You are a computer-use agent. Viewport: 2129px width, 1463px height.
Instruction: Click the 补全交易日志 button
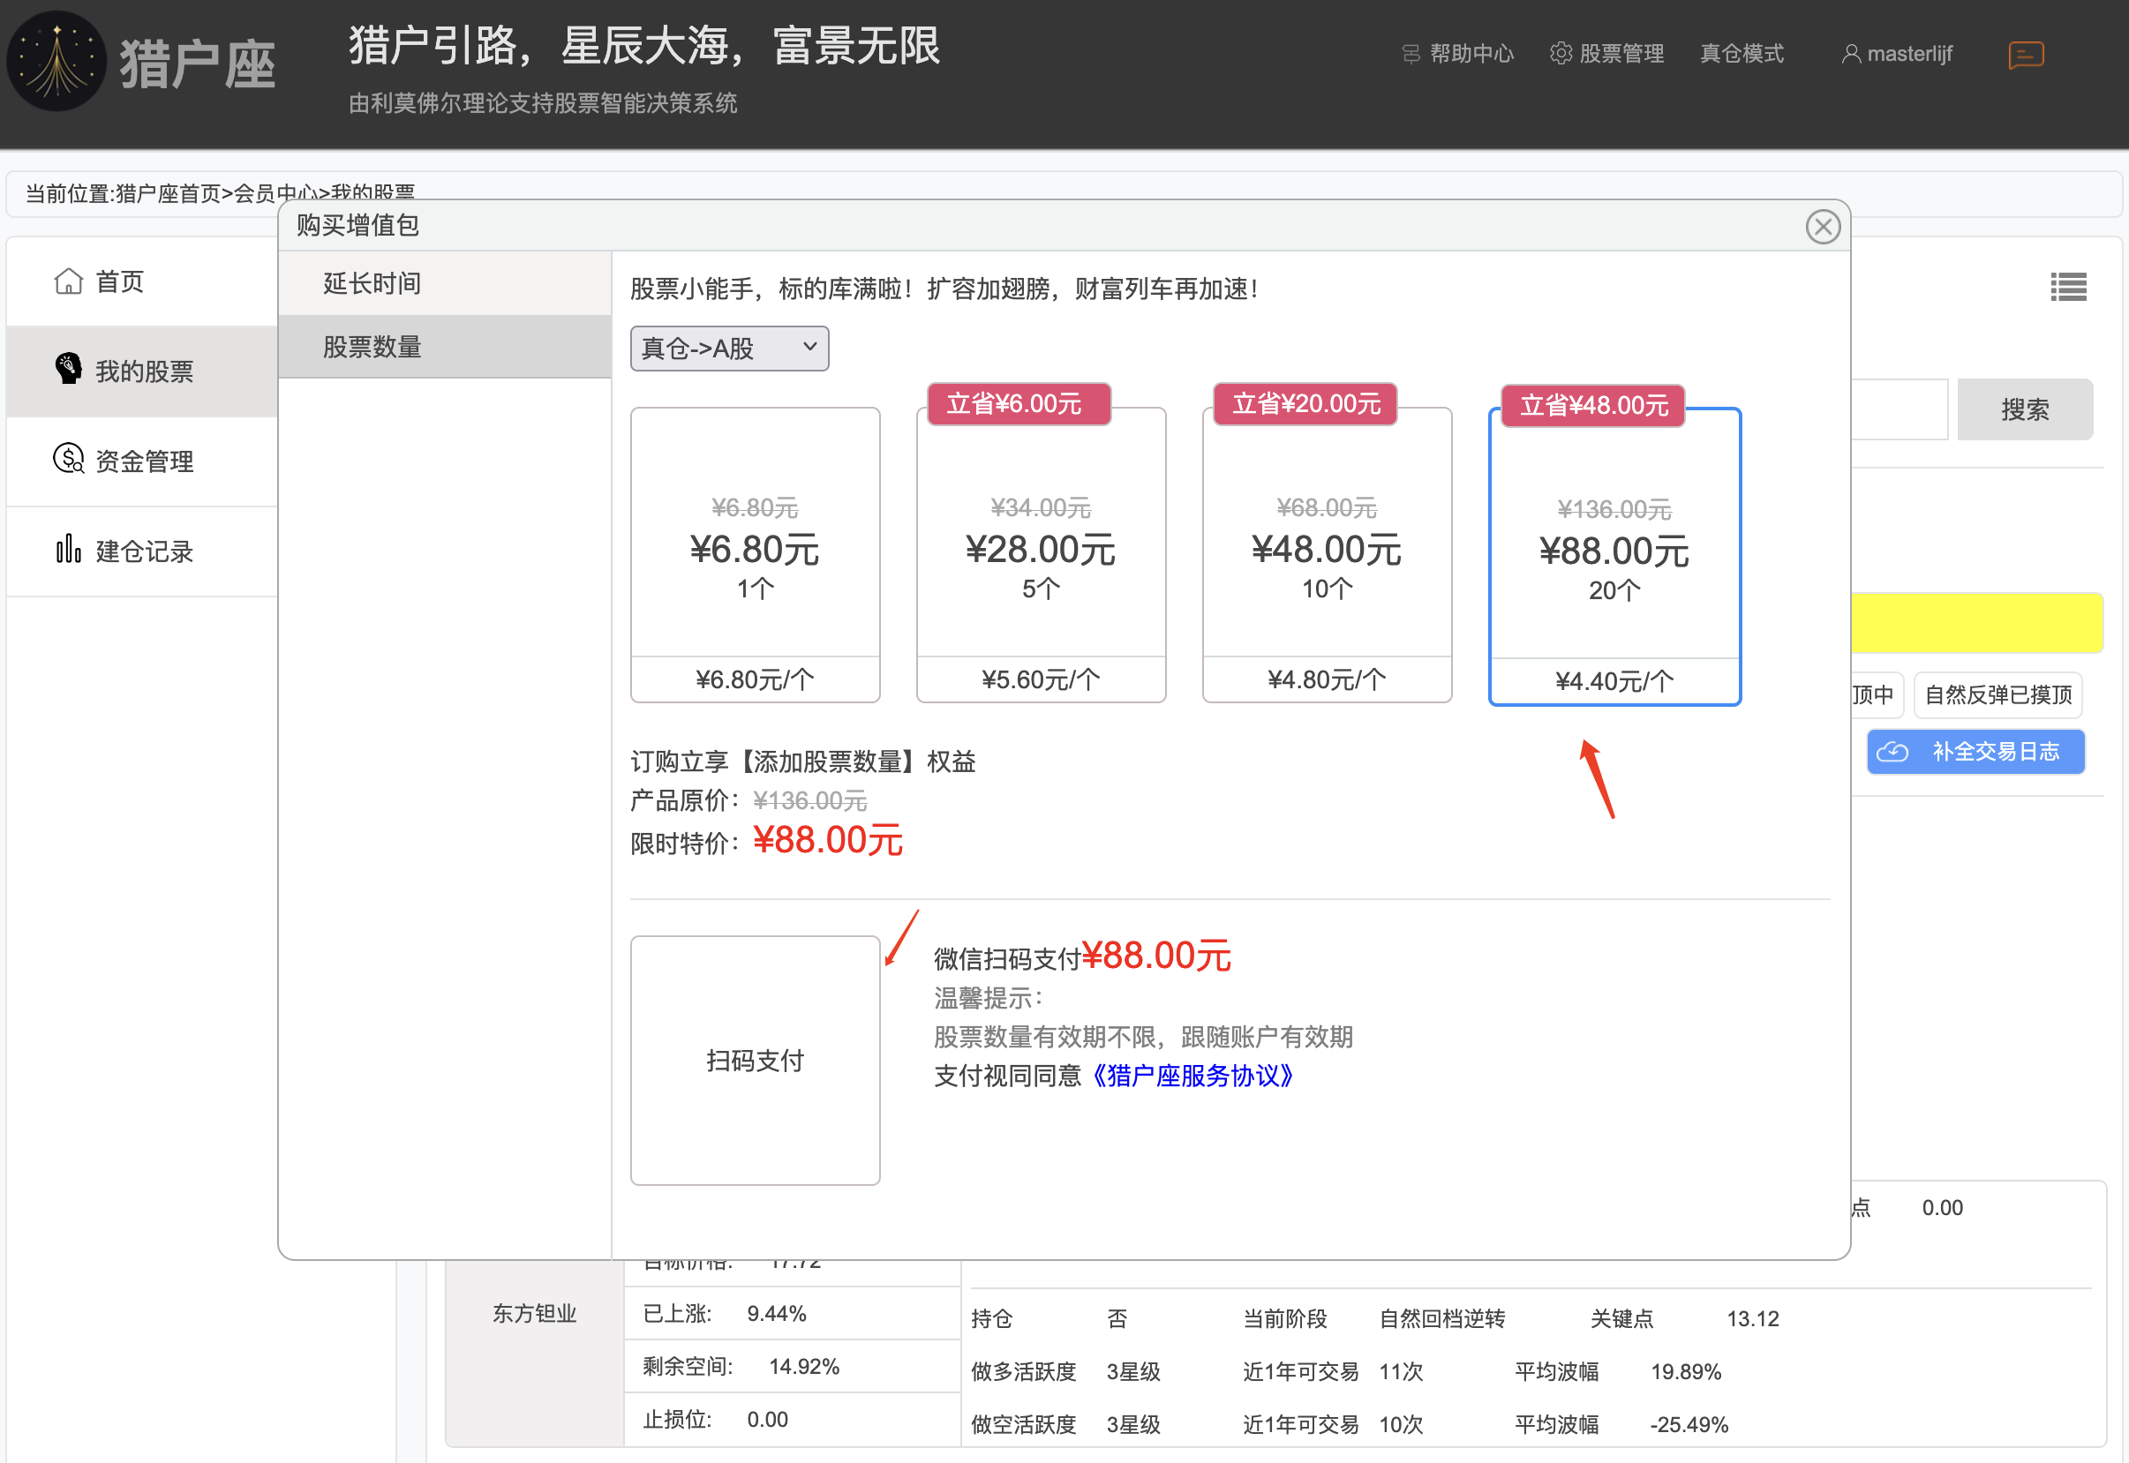pos(1976,752)
